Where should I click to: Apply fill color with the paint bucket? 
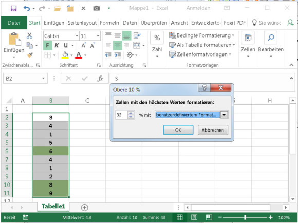point(65,55)
